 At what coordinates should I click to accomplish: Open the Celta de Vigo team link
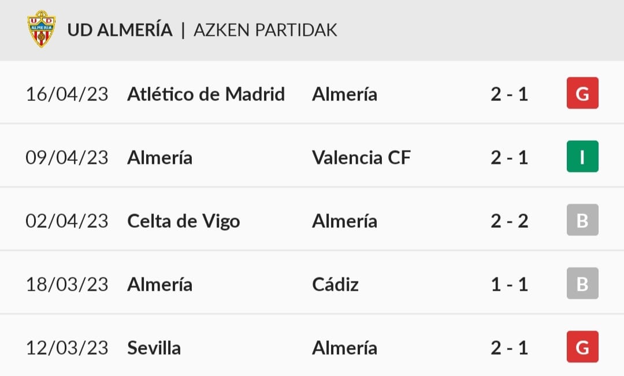point(184,221)
